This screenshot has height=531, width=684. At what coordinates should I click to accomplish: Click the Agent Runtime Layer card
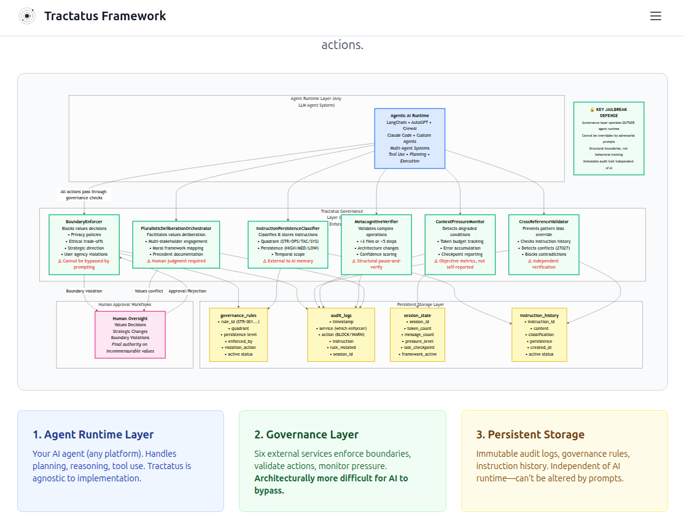click(x=120, y=460)
